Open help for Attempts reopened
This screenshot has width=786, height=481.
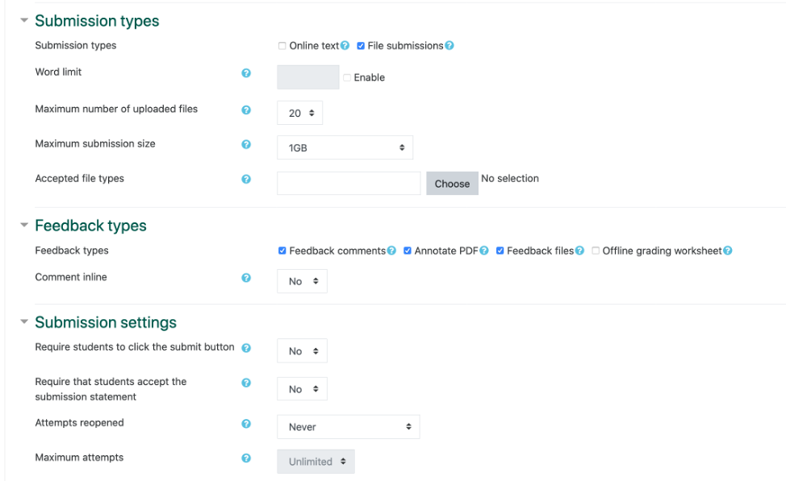tap(246, 424)
